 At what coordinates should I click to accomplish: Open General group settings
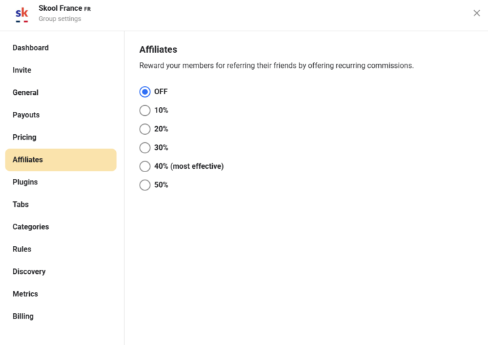[25, 93]
